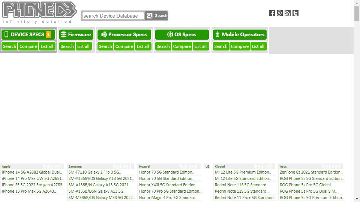
Task: Open the Twitter social icon
Action: (295, 13)
